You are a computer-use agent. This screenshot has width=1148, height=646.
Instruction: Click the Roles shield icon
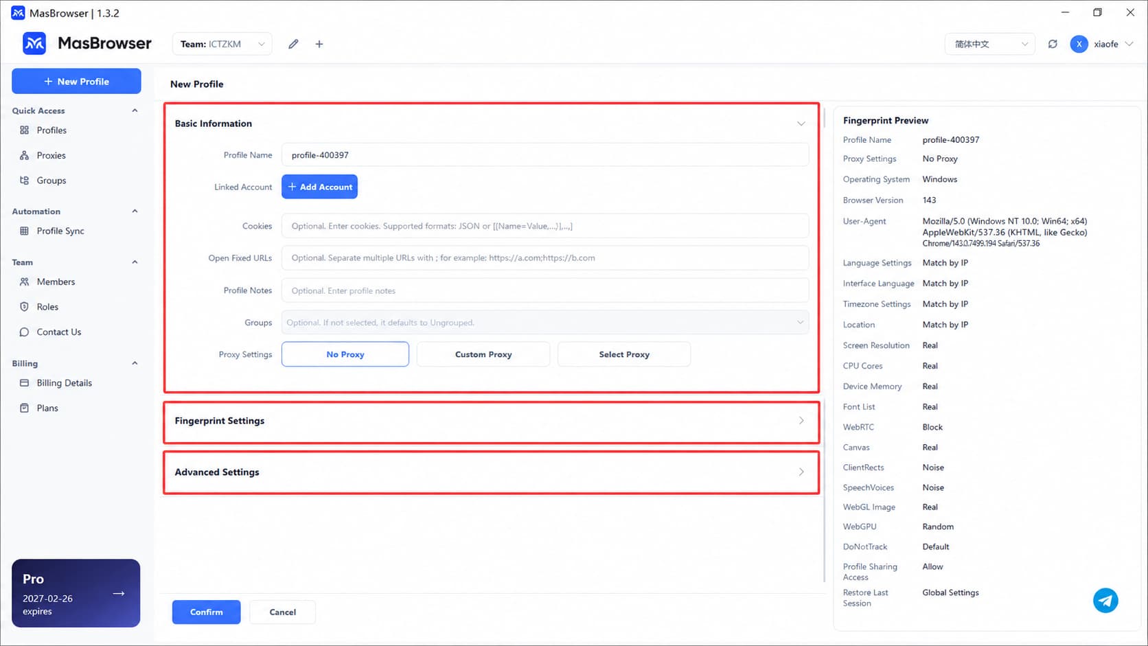coord(24,307)
